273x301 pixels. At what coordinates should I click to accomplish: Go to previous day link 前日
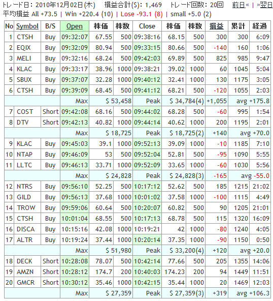(x=238, y=5)
